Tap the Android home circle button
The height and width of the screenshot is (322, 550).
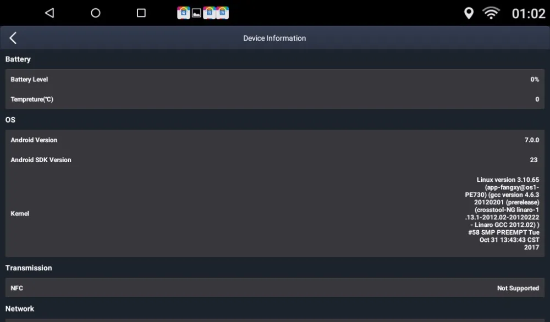coord(95,13)
